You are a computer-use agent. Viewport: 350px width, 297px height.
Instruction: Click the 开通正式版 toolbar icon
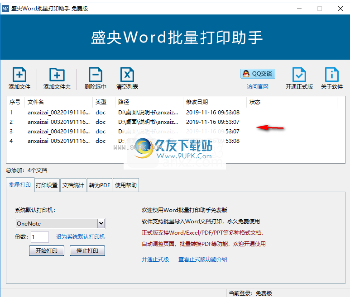(299, 75)
